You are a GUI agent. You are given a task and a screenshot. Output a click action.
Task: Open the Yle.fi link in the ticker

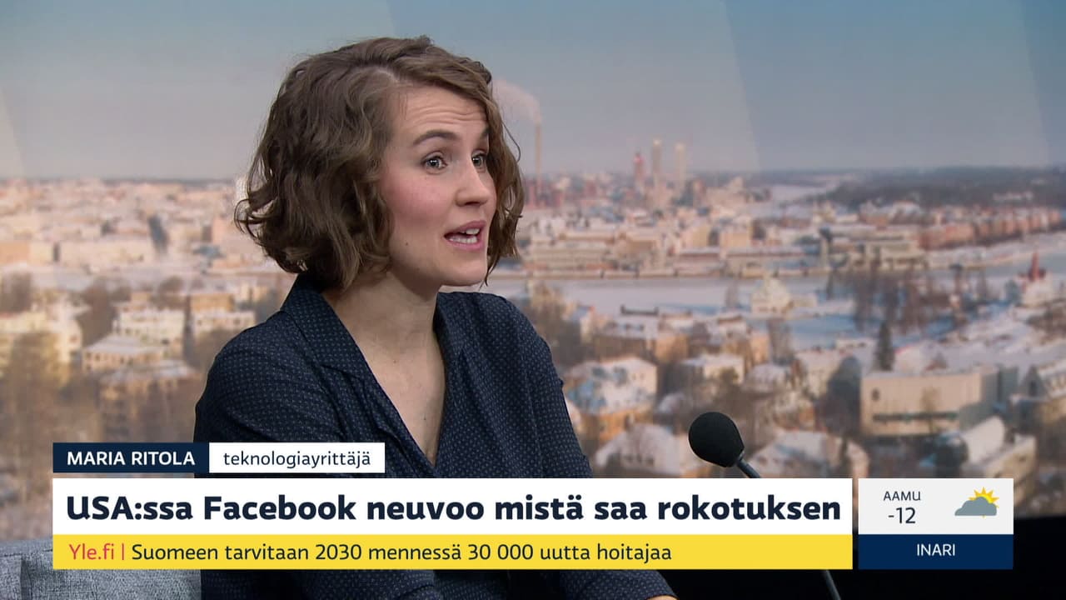point(93,552)
